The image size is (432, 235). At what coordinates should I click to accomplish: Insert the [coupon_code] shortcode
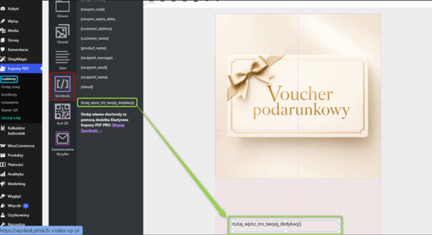pos(93,9)
